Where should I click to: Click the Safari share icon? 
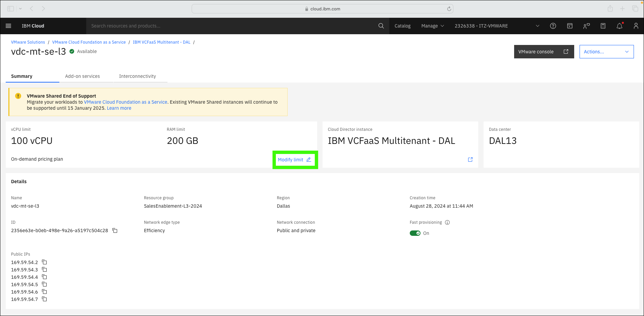point(610,9)
